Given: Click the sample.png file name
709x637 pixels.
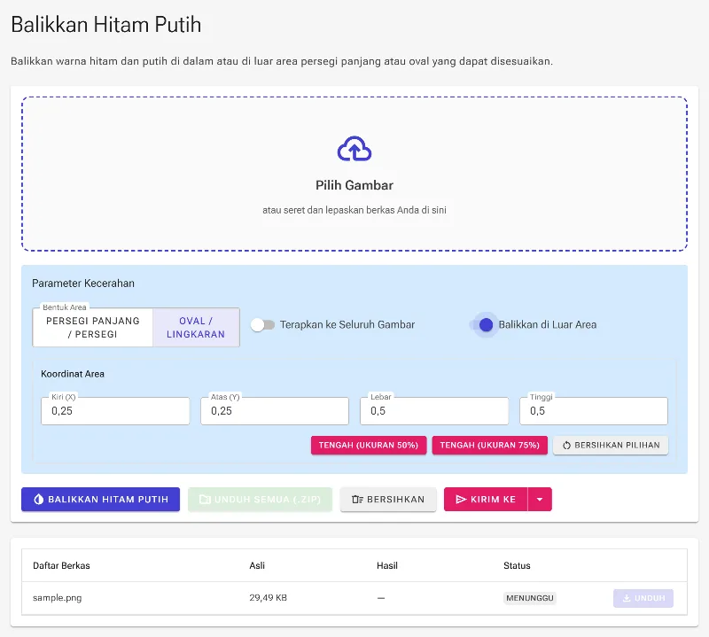Looking at the screenshot, I should click(58, 598).
